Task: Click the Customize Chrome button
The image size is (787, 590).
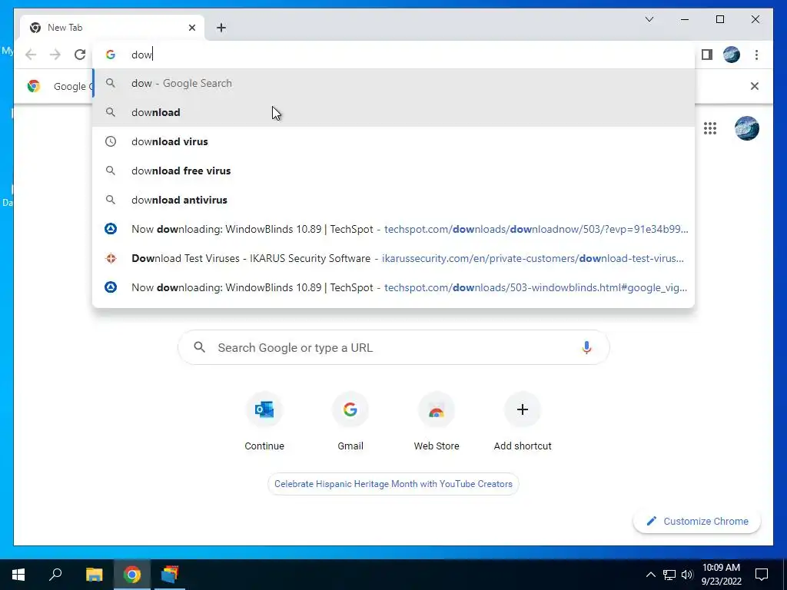Action: (x=696, y=522)
